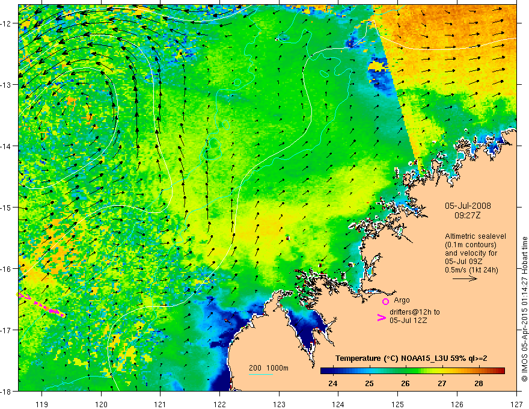The height and width of the screenshot is (409, 529).
Task: Click the 'drifters@12h to' legend text
Action: click(415, 312)
